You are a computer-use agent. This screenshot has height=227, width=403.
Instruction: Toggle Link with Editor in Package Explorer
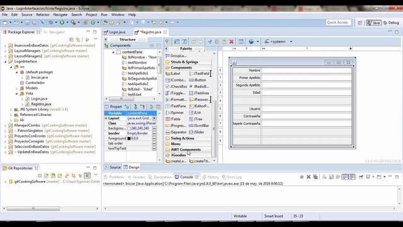tap(78, 40)
